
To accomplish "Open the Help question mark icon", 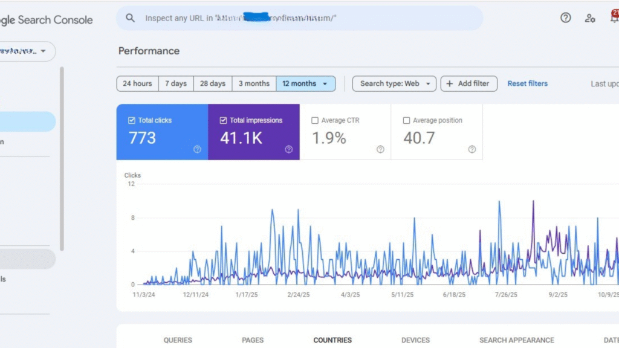I will (565, 18).
